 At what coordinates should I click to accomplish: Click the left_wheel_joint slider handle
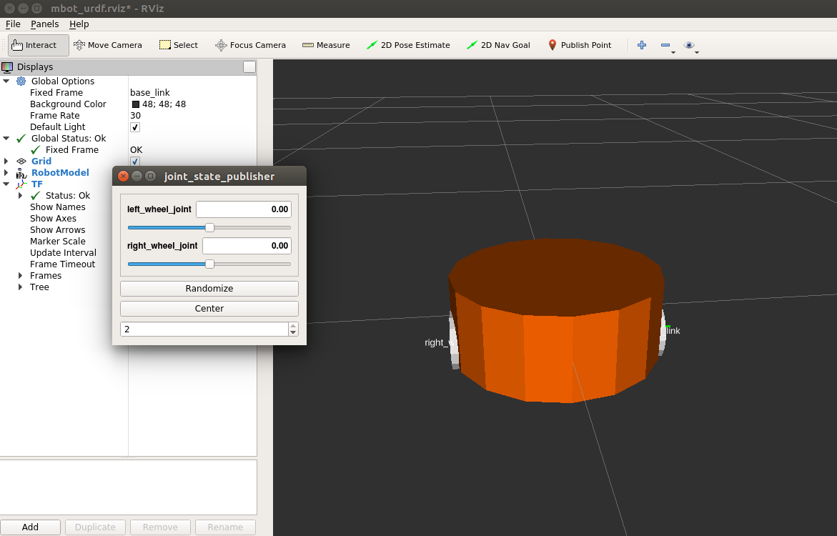[209, 228]
